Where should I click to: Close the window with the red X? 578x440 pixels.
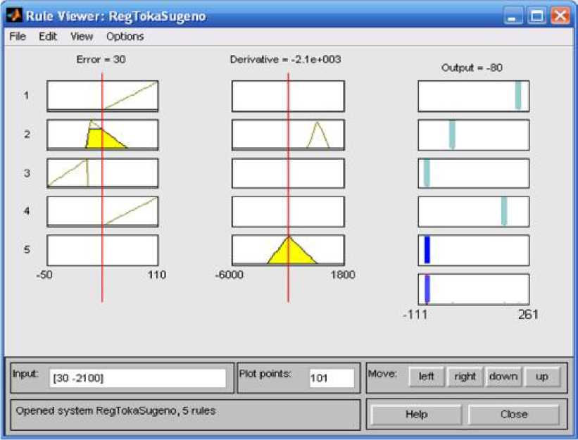click(560, 16)
